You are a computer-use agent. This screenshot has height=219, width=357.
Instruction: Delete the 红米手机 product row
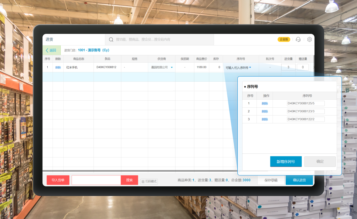pyautogui.click(x=58, y=67)
